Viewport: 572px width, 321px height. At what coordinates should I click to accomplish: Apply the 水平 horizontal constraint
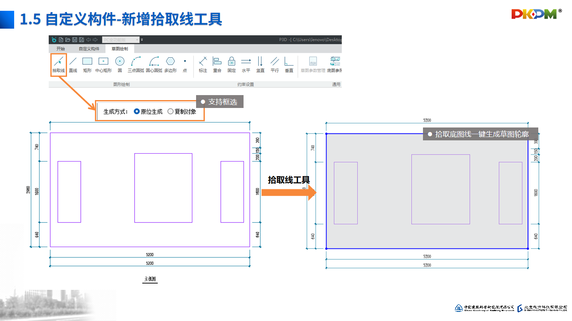pyautogui.click(x=246, y=65)
